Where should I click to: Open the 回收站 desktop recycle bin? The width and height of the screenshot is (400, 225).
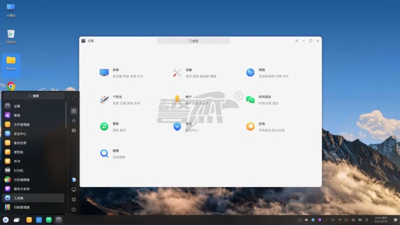click(11, 36)
